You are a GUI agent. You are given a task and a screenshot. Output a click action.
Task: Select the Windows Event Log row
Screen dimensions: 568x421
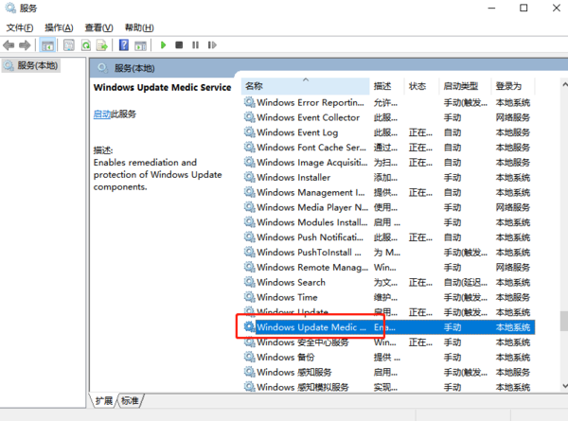(x=389, y=132)
